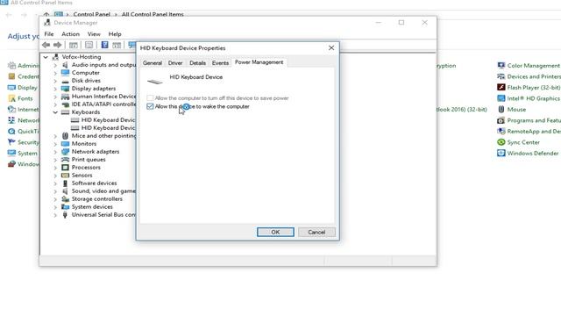Click Control Panel in address breadcrumb
Image resolution: width=561 pixels, height=316 pixels.
click(91, 14)
